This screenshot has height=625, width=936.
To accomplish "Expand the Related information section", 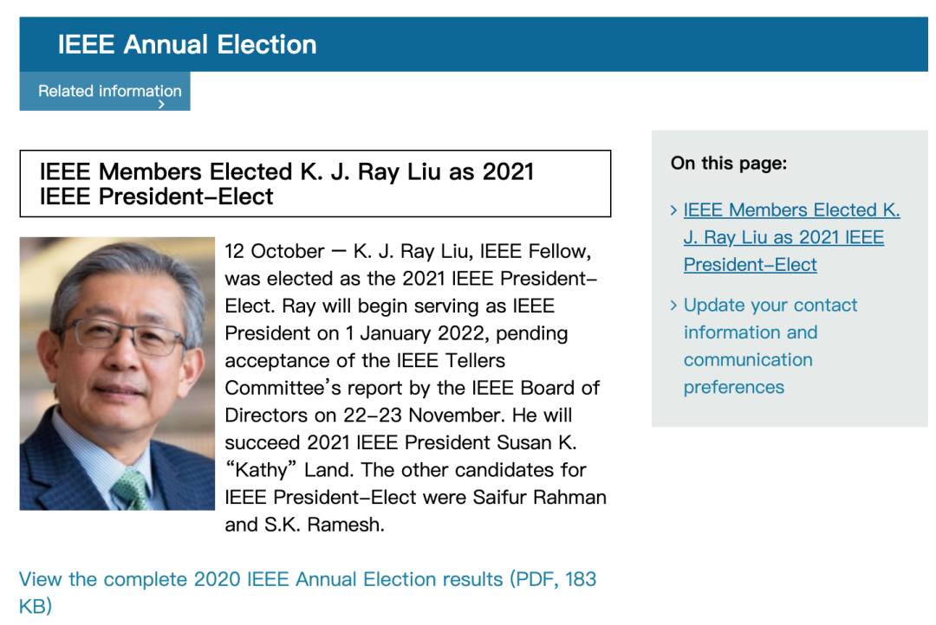I will (109, 90).
